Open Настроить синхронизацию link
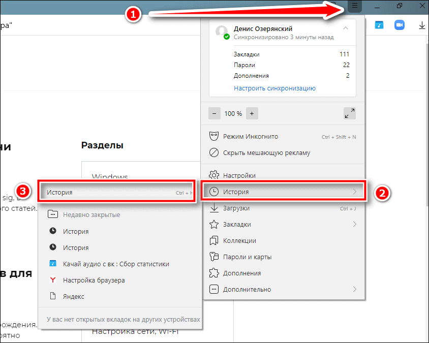 [x=274, y=88]
